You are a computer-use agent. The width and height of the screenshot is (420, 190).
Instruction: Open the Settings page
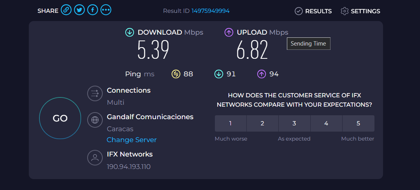pos(360,11)
